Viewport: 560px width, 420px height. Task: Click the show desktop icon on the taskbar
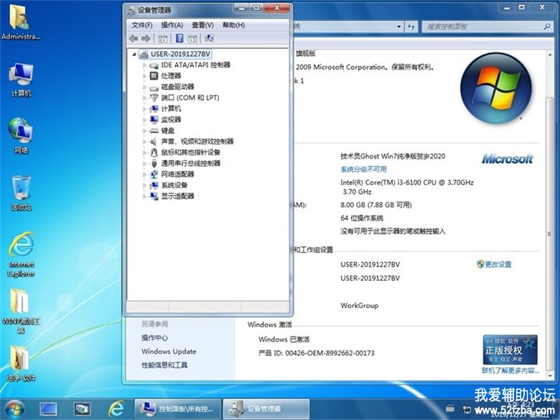click(x=48, y=409)
